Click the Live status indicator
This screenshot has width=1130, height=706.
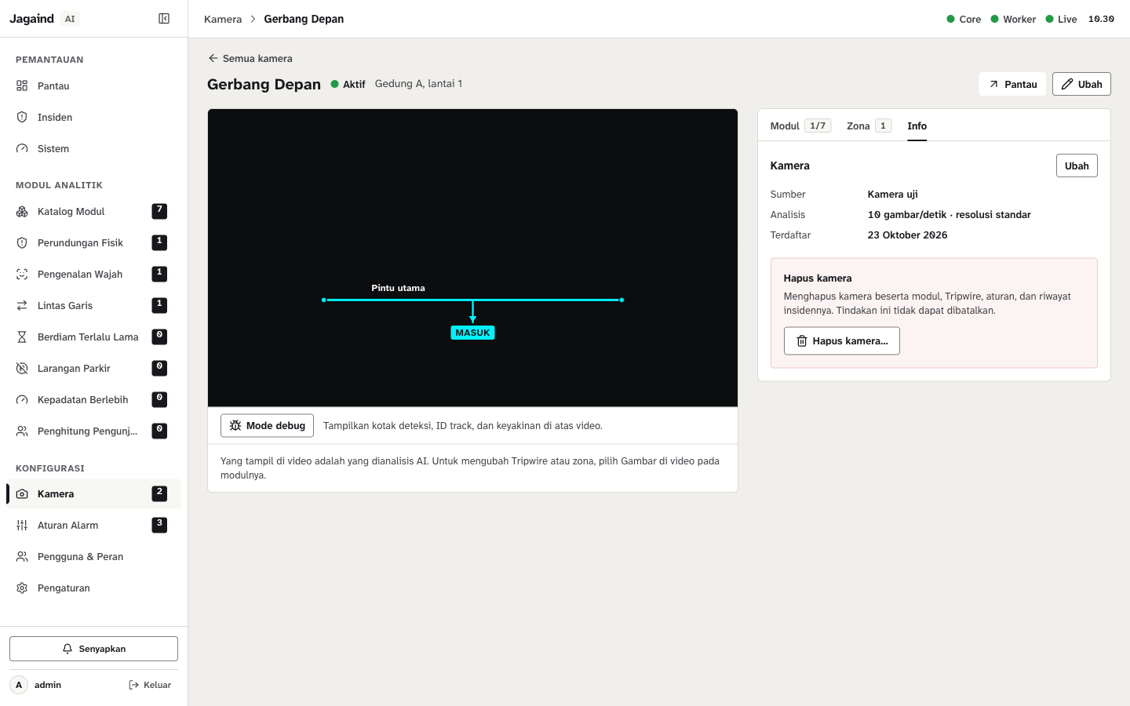[x=1061, y=19]
